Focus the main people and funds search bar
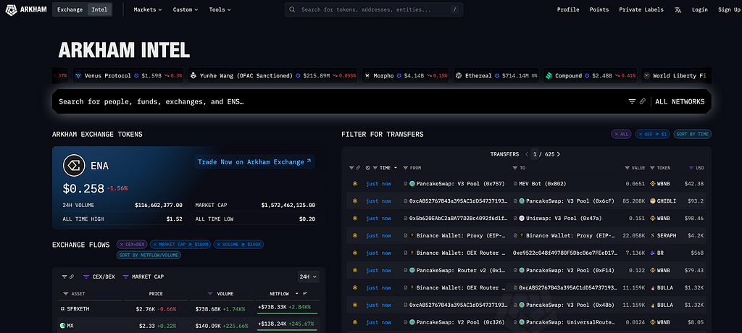Image resolution: width=742 pixels, height=333 pixels. [381, 101]
